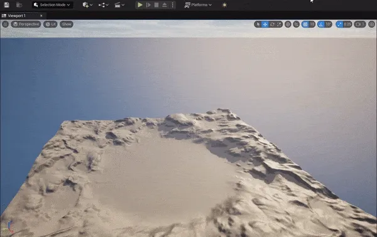Toggle scale snapping

(x=339, y=24)
